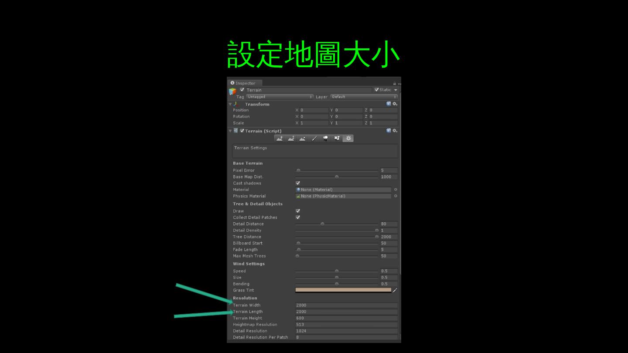The height and width of the screenshot is (353, 628).
Task: Adjust the wind Size slider
Action: click(337, 278)
